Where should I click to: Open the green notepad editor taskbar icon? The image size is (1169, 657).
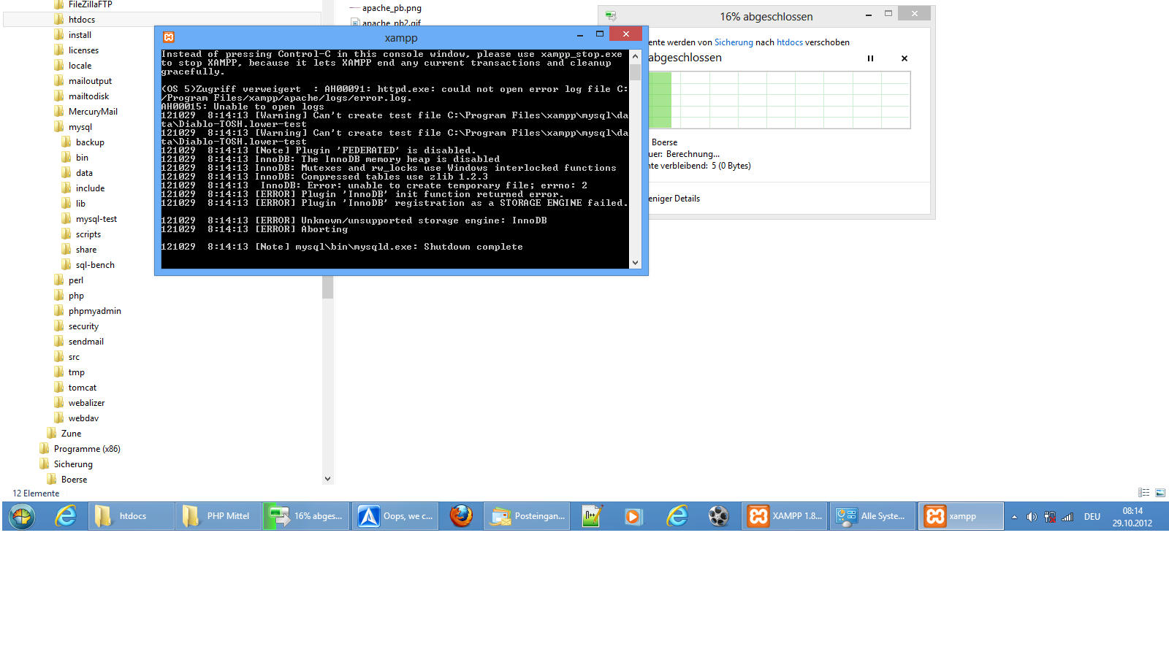click(591, 516)
